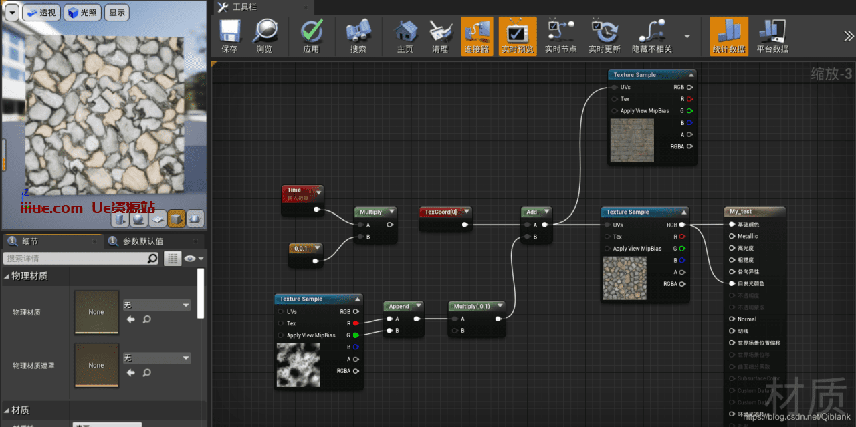
Task: Click the 光照 lighting view button
Action: click(81, 13)
